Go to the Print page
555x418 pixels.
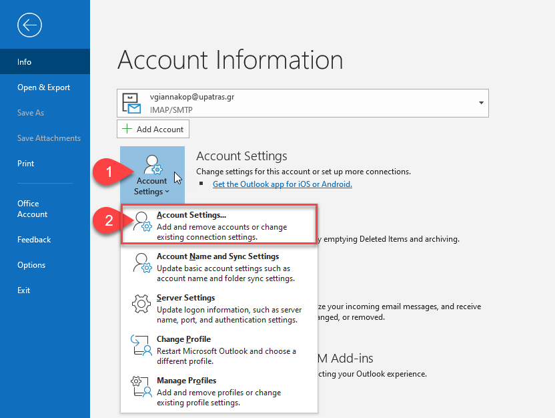pos(45,164)
